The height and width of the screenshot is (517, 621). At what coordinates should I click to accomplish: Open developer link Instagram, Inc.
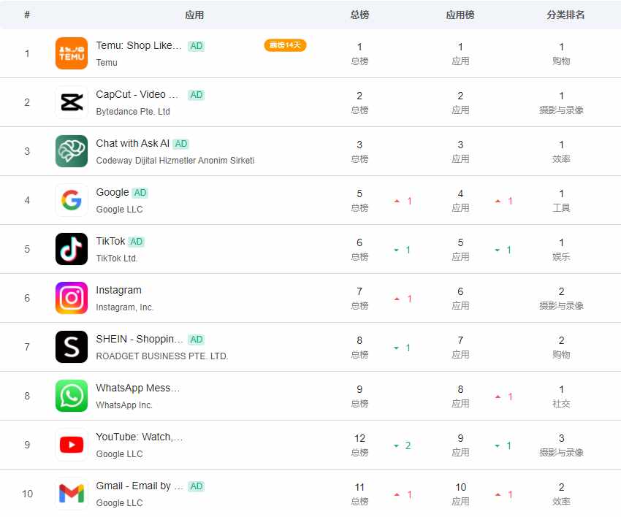[x=125, y=307]
